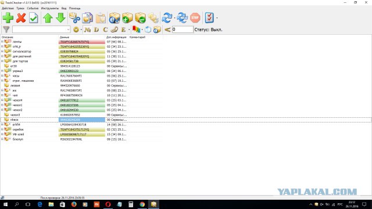
Task: Delete the selected track with the red X
Action: [x=21, y=18]
